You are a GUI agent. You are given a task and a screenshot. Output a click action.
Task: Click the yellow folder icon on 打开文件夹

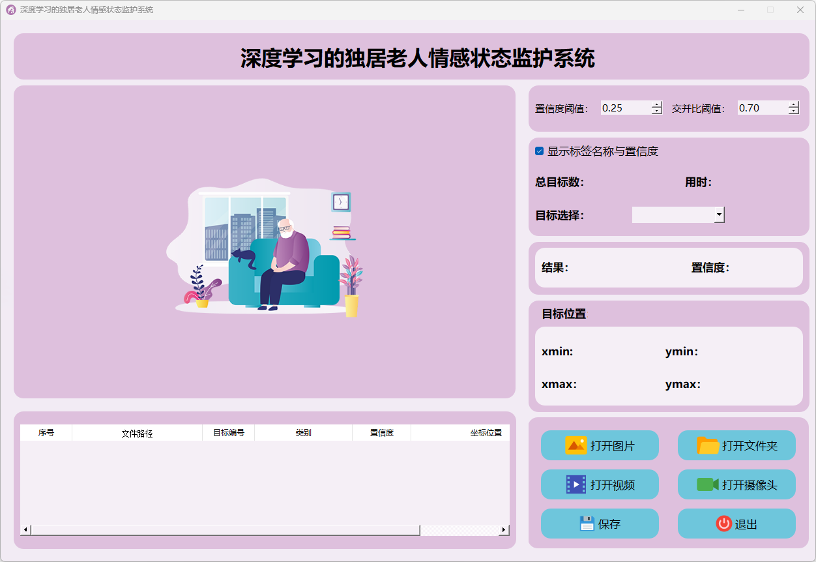tap(708, 446)
